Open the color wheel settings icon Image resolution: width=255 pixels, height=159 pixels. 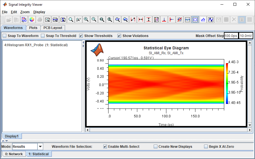(x=32, y=20)
